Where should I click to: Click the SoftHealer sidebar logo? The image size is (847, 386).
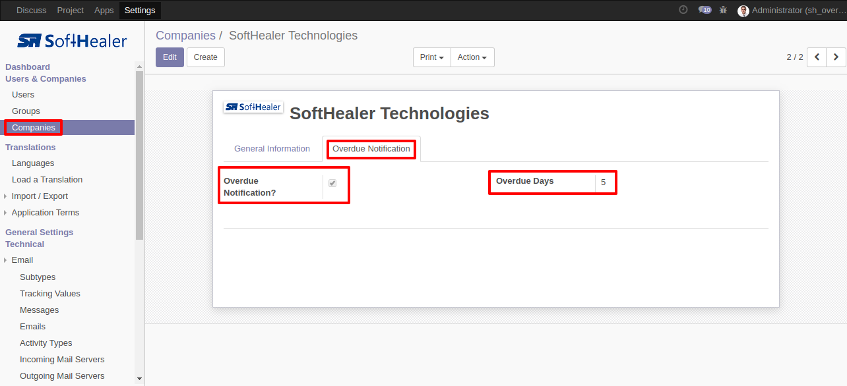click(72, 41)
